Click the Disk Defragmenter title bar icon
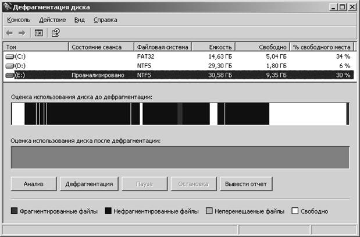 point(8,7)
